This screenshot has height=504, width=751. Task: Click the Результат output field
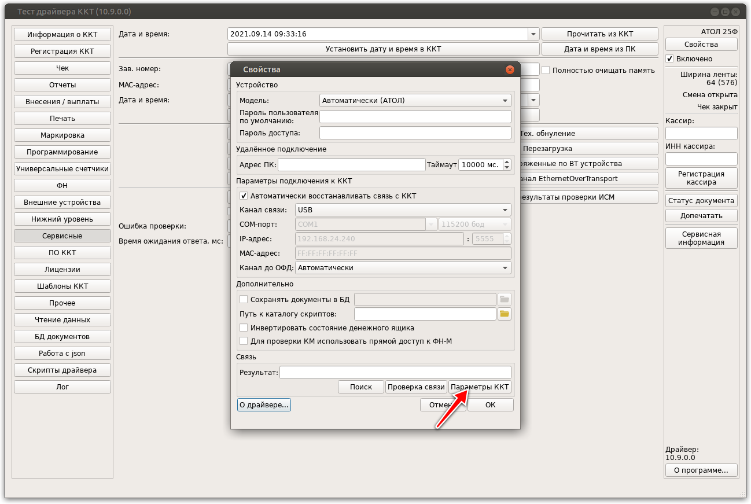pyautogui.click(x=395, y=372)
